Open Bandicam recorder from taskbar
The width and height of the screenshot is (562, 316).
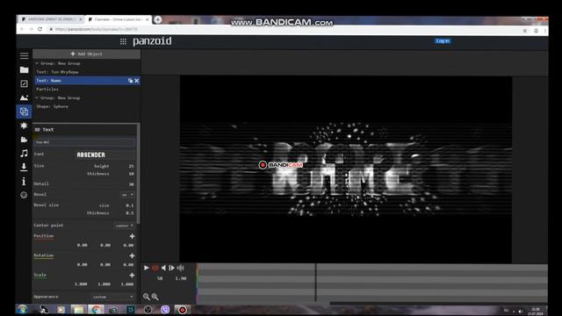(183, 310)
